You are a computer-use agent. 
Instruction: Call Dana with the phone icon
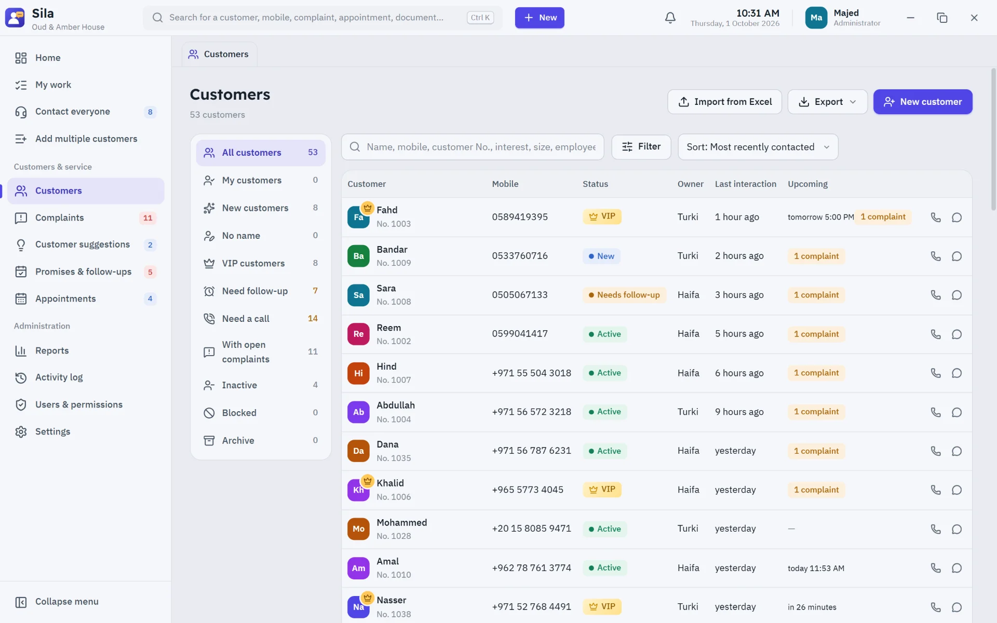click(x=935, y=451)
